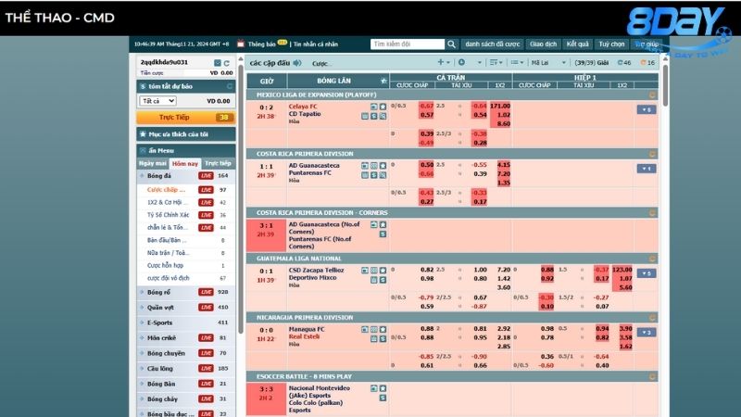Expand the Quần vợt sport category
The image size is (741, 417).
click(x=186, y=308)
